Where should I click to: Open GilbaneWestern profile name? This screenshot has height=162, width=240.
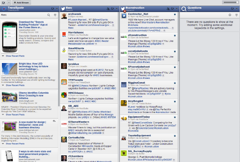point(78,122)
